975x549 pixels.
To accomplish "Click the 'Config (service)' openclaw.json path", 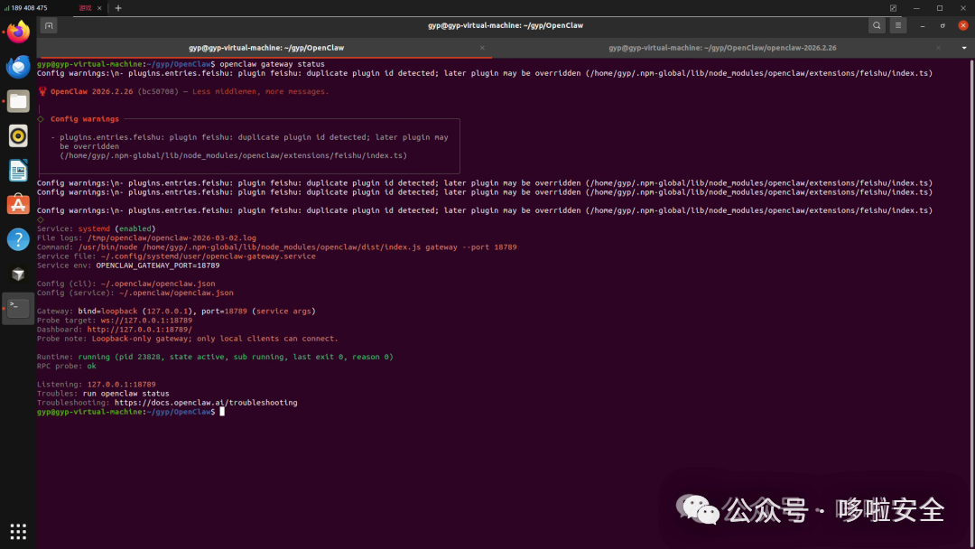I will pyautogui.click(x=177, y=293).
